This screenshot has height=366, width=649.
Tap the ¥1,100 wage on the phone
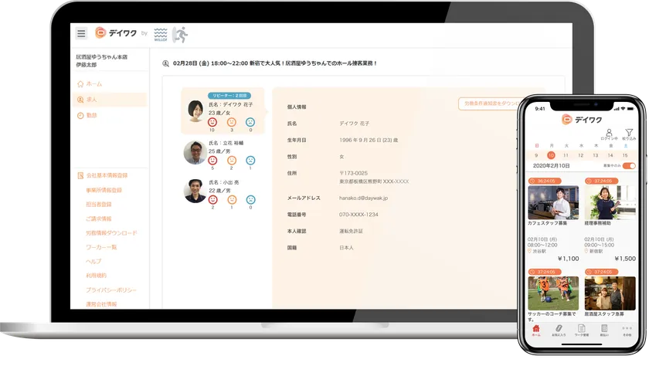point(569,259)
